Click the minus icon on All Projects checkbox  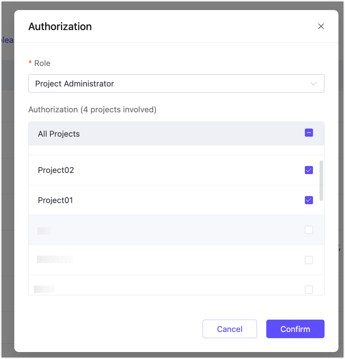308,132
